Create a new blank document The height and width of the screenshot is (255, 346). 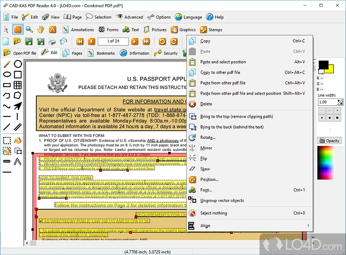[x=6, y=41]
